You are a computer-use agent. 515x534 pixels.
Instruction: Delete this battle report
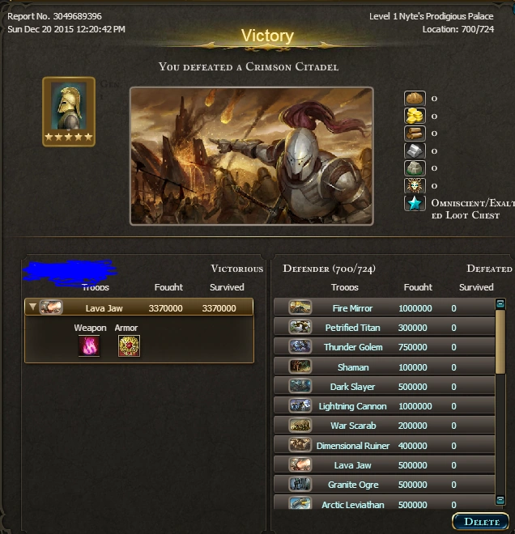pyautogui.click(x=481, y=521)
